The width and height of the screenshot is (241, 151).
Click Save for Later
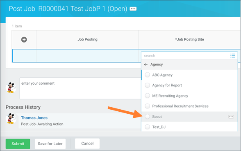coord(50,144)
